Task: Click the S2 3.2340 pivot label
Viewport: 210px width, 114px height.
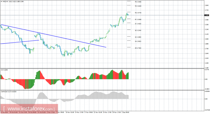Action: (138, 30)
